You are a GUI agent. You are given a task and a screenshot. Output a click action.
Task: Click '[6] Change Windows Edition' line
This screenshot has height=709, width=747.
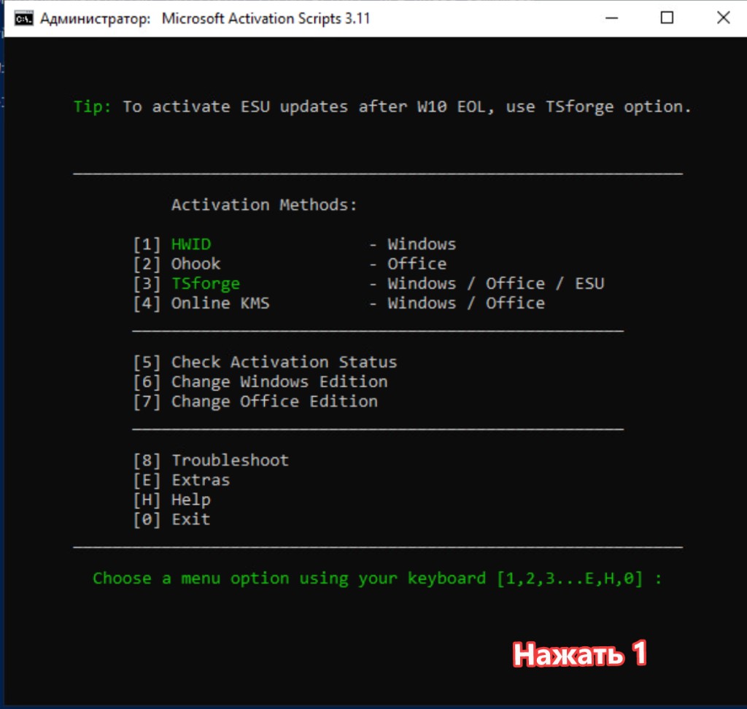click(260, 381)
